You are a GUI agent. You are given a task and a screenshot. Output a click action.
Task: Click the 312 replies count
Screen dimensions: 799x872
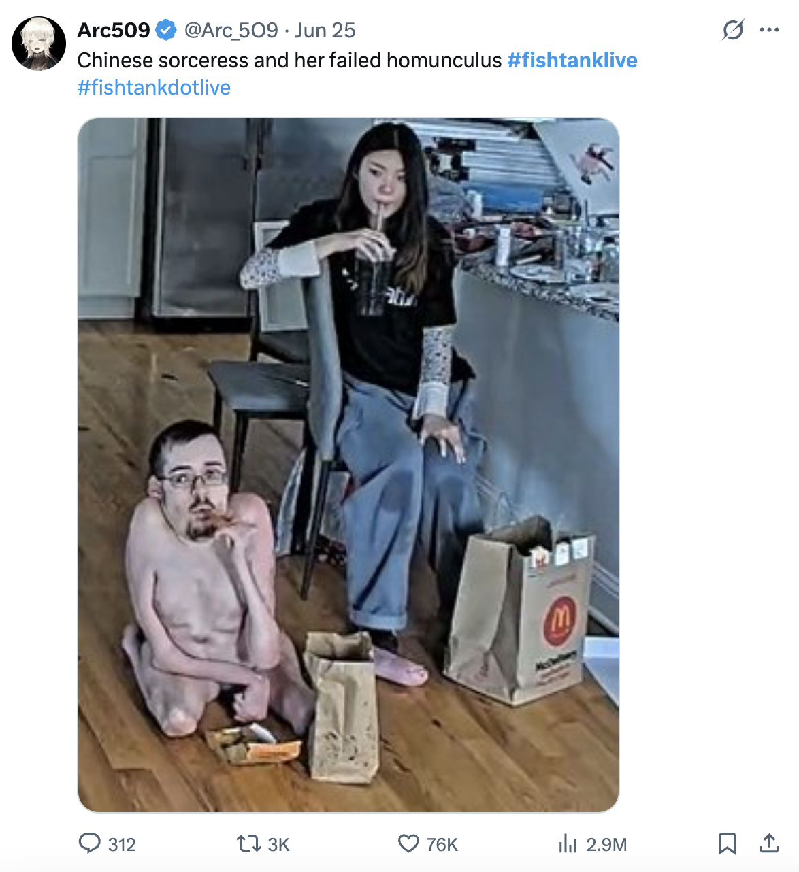tap(122, 844)
